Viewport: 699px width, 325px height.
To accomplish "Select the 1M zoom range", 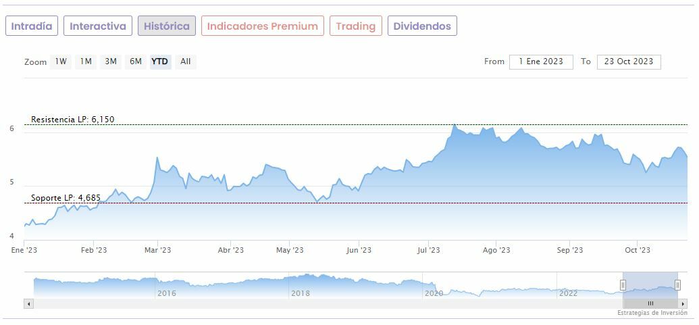I will tap(86, 61).
